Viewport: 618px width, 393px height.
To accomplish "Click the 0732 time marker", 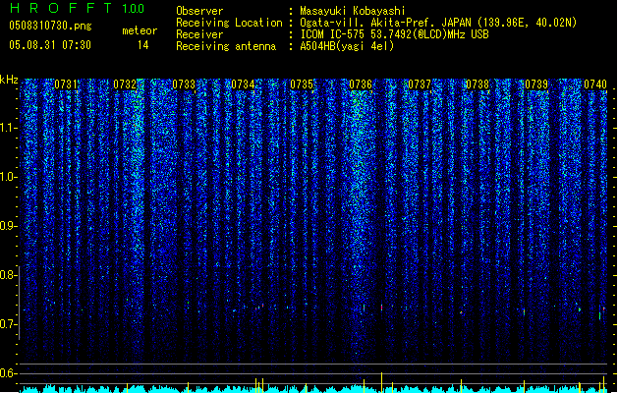I will coord(125,84).
